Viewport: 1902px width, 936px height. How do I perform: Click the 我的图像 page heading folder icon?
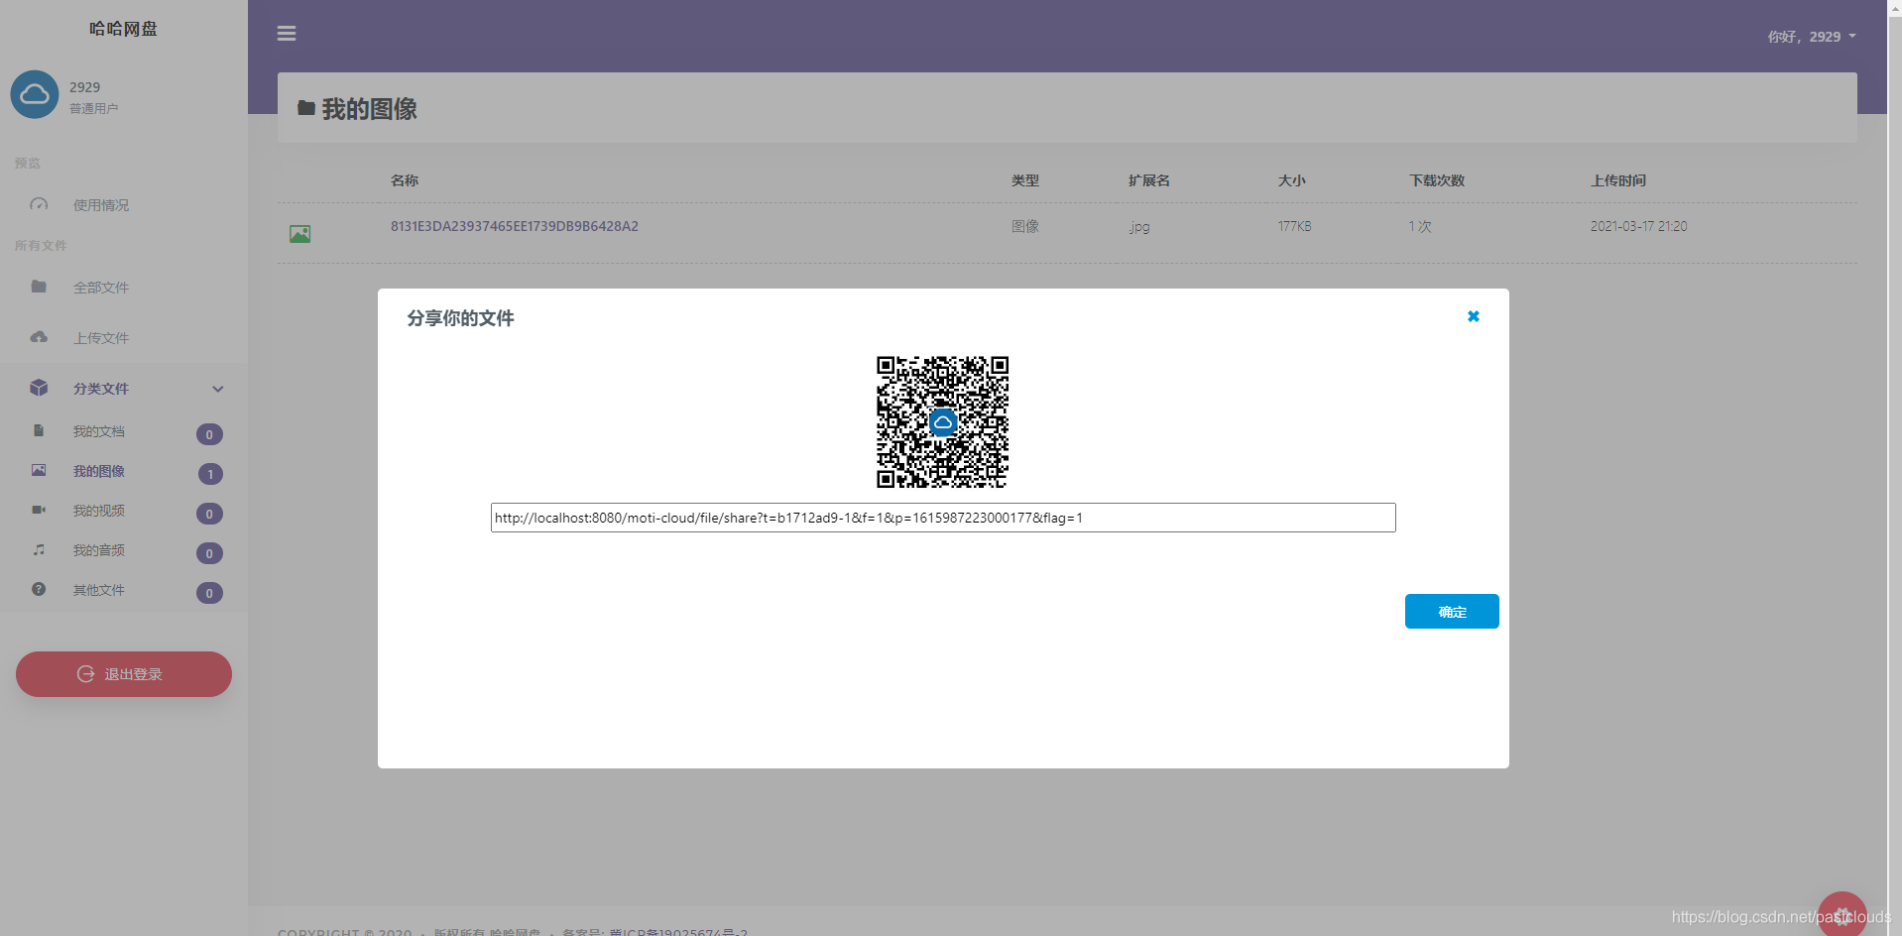pos(306,107)
